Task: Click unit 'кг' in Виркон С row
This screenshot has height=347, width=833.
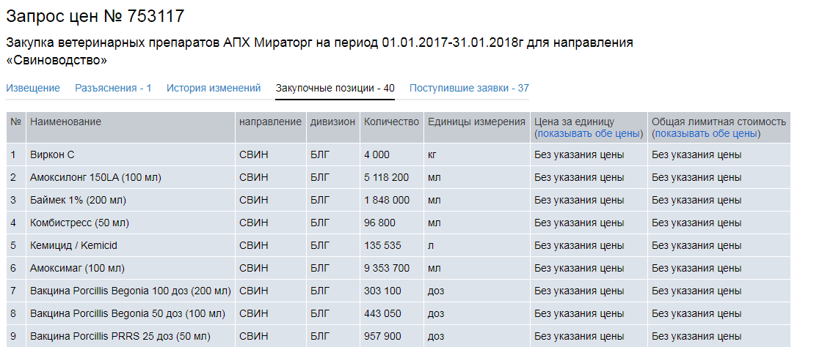Action: 432,155
